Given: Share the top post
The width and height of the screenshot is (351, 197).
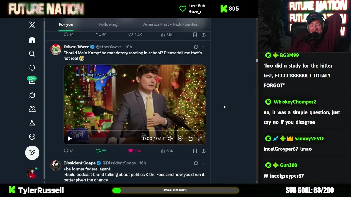Looking at the screenshot, I should click(x=203, y=35).
